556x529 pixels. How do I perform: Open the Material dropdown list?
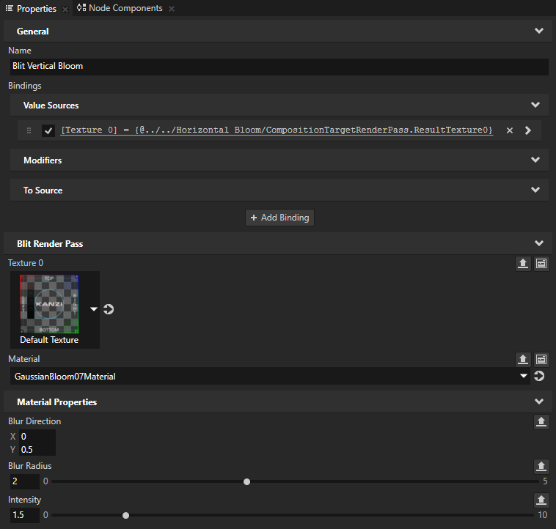(524, 377)
